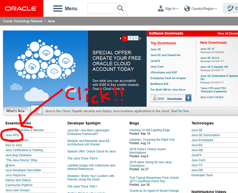
Task: Click the Sign In user icon
Action: (x=160, y=9)
